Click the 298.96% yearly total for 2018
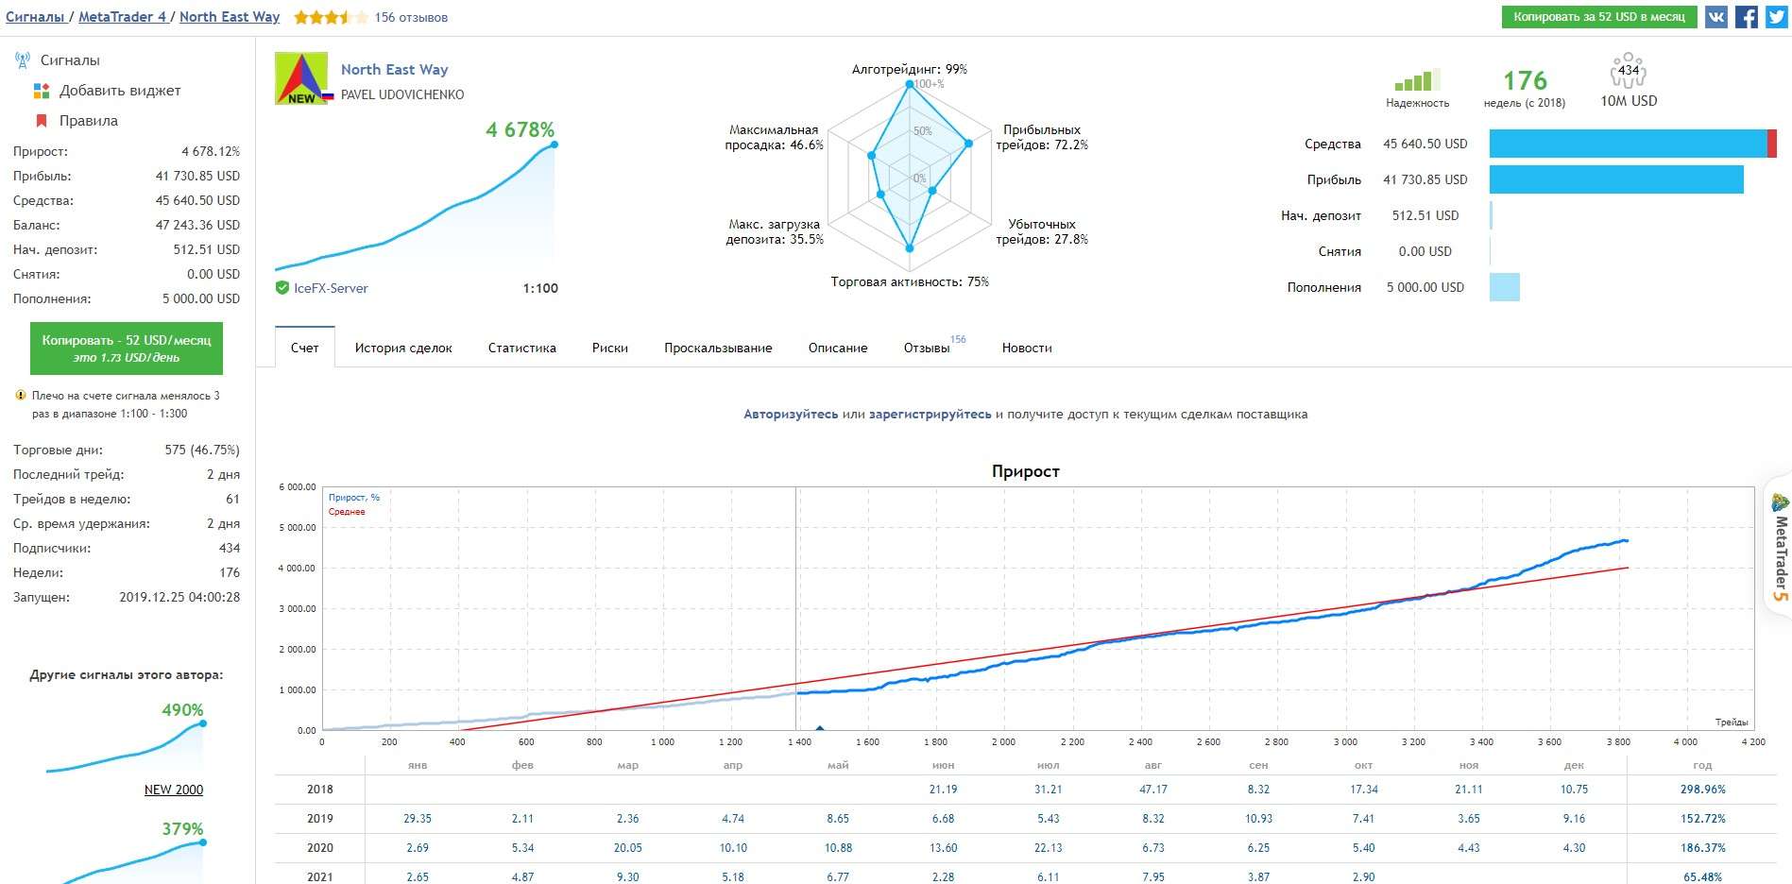1792x884 pixels. [1702, 790]
